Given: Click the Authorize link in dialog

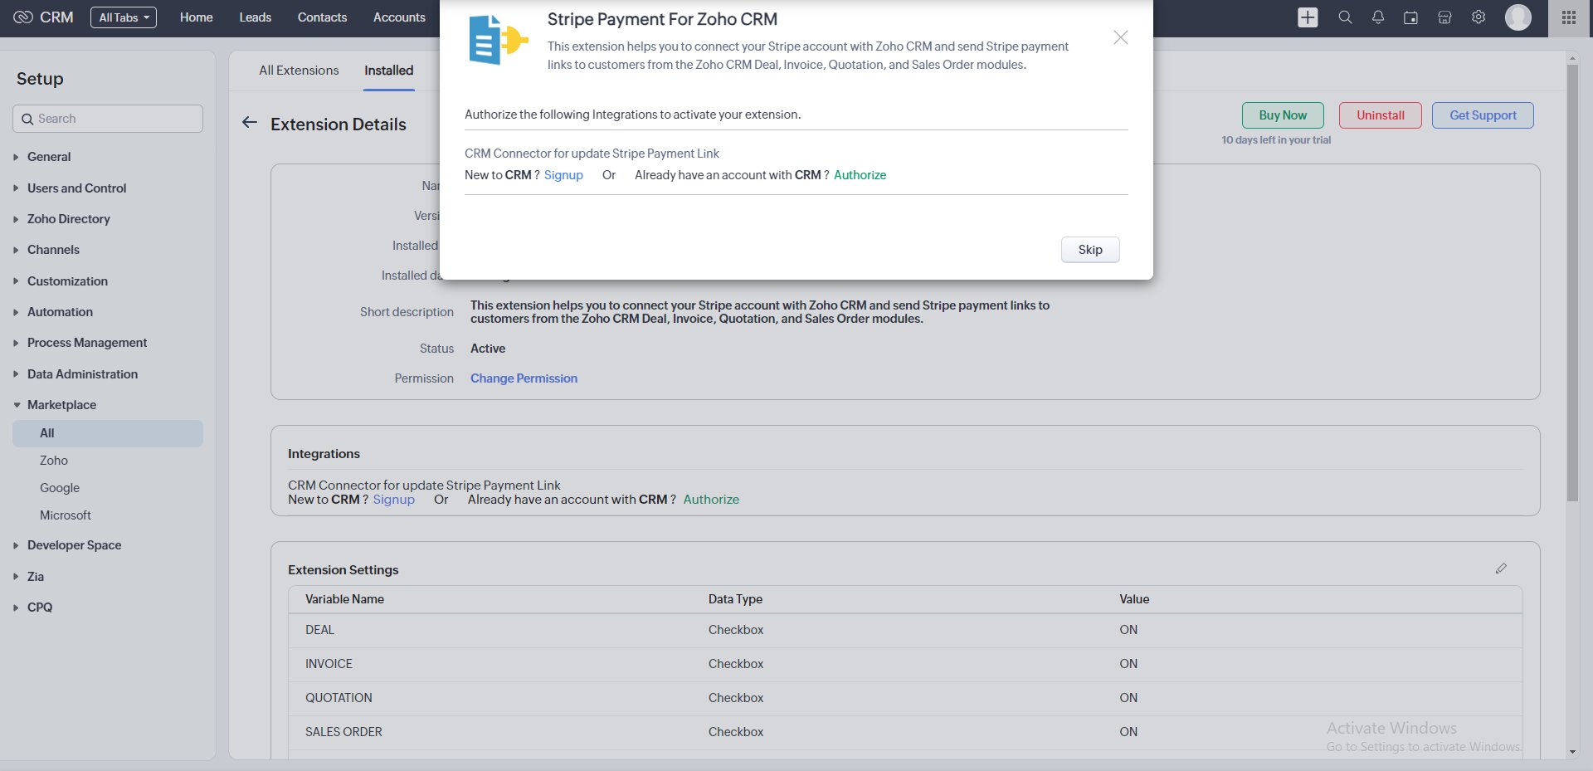Looking at the screenshot, I should (x=860, y=175).
